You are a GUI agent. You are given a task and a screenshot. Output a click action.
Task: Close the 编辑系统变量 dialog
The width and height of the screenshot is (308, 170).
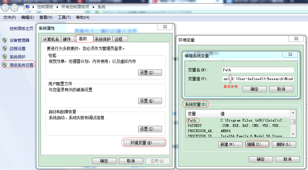[x=290, y=54]
